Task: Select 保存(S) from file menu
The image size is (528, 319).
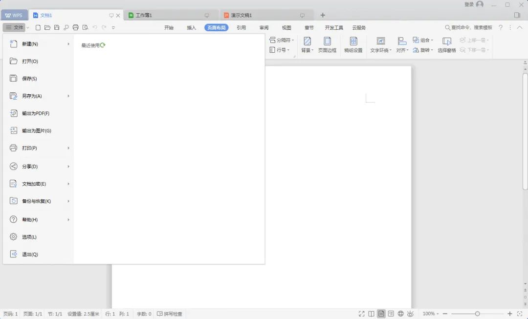Action: tap(38, 78)
